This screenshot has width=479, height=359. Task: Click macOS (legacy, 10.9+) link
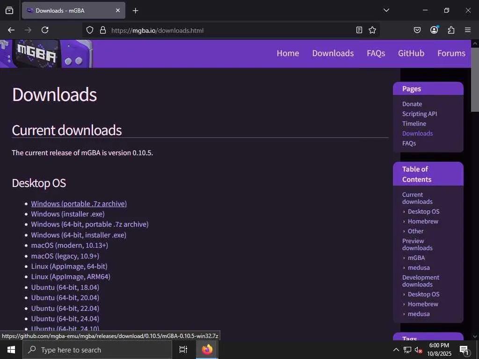(x=65, y=256)
